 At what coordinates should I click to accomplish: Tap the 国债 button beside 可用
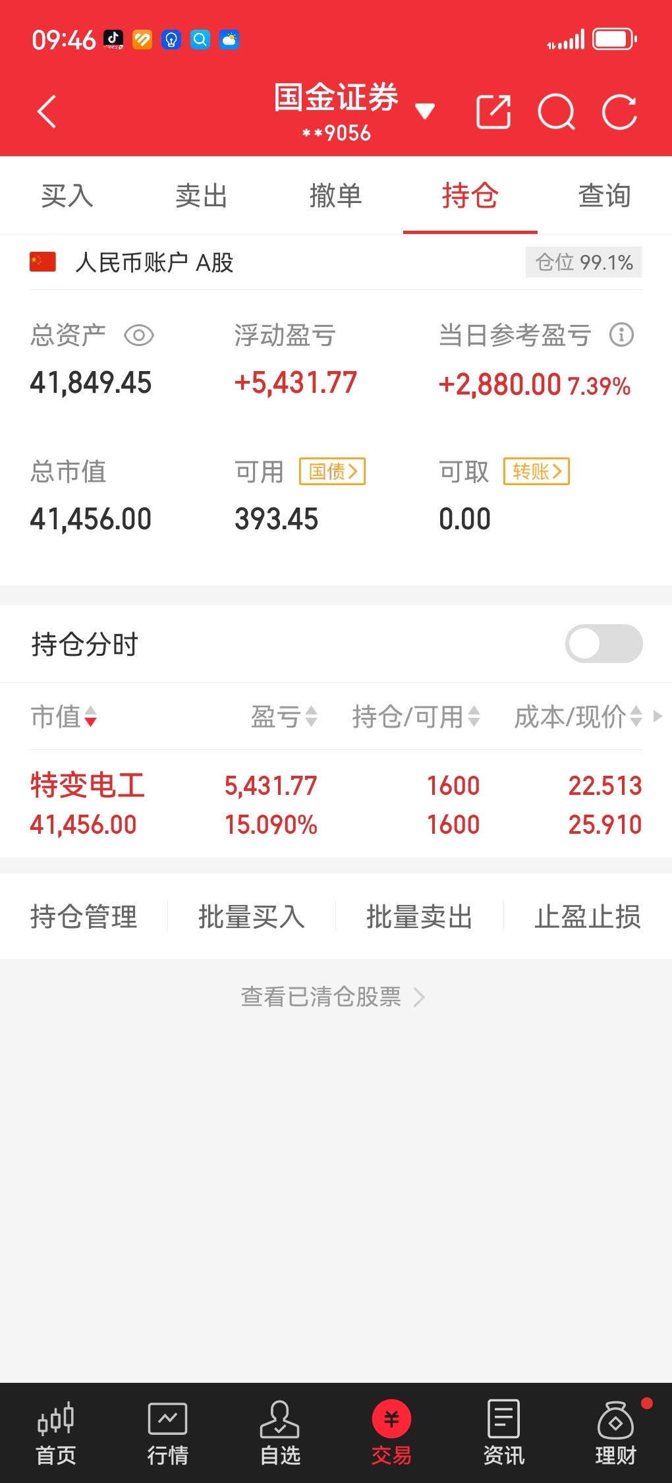pos(333,471)
